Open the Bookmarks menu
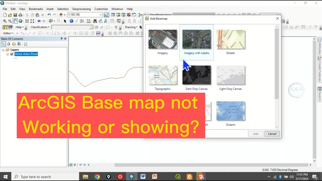The height and width of the screenshot is (181, 322). pos(36,9)
